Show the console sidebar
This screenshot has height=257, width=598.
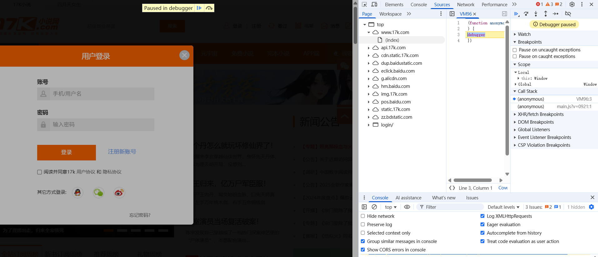[364, 207]
